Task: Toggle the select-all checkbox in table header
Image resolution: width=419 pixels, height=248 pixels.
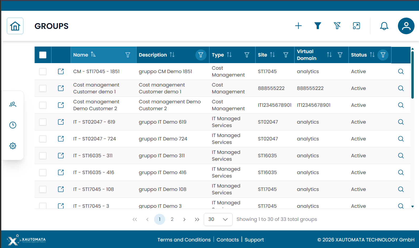Action: [43, 55]
